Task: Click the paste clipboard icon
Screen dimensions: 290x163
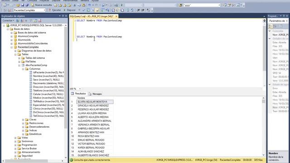Action: tap(83, 5)
